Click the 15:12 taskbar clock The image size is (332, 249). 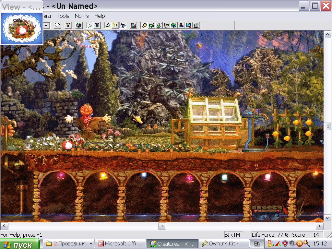point(320,244)
